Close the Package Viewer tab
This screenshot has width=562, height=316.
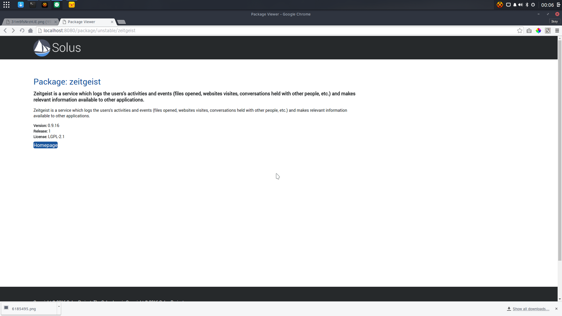[x=112, y=22]
